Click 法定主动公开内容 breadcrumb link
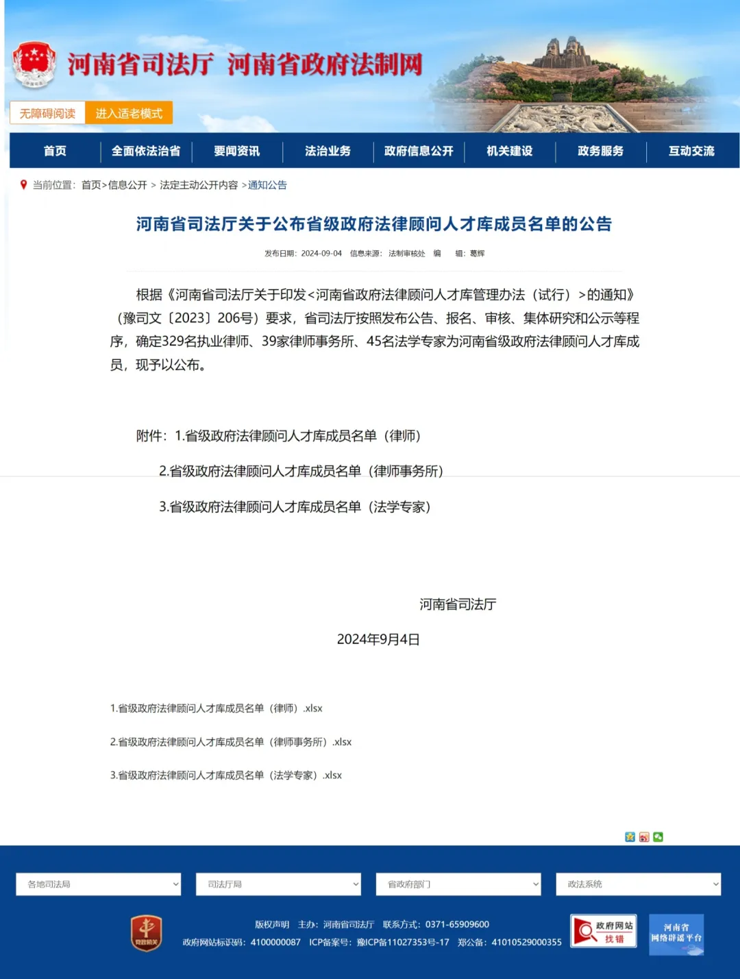740x979 pixels. (199, 185)
